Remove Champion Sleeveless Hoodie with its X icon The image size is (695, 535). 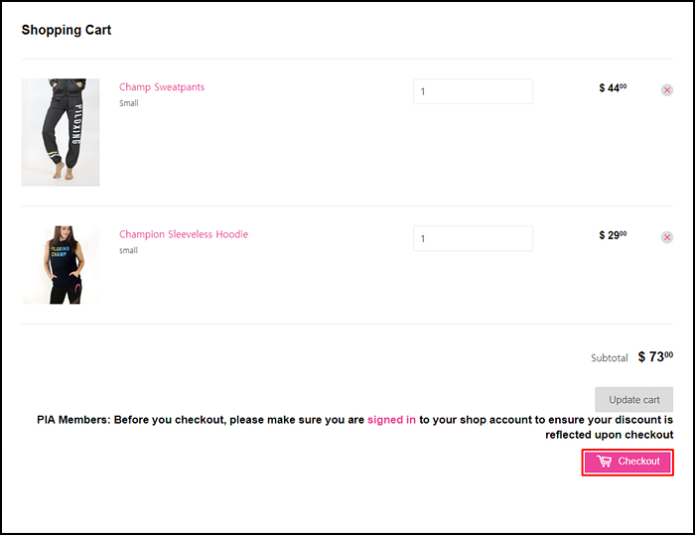(x=666, y=237)
